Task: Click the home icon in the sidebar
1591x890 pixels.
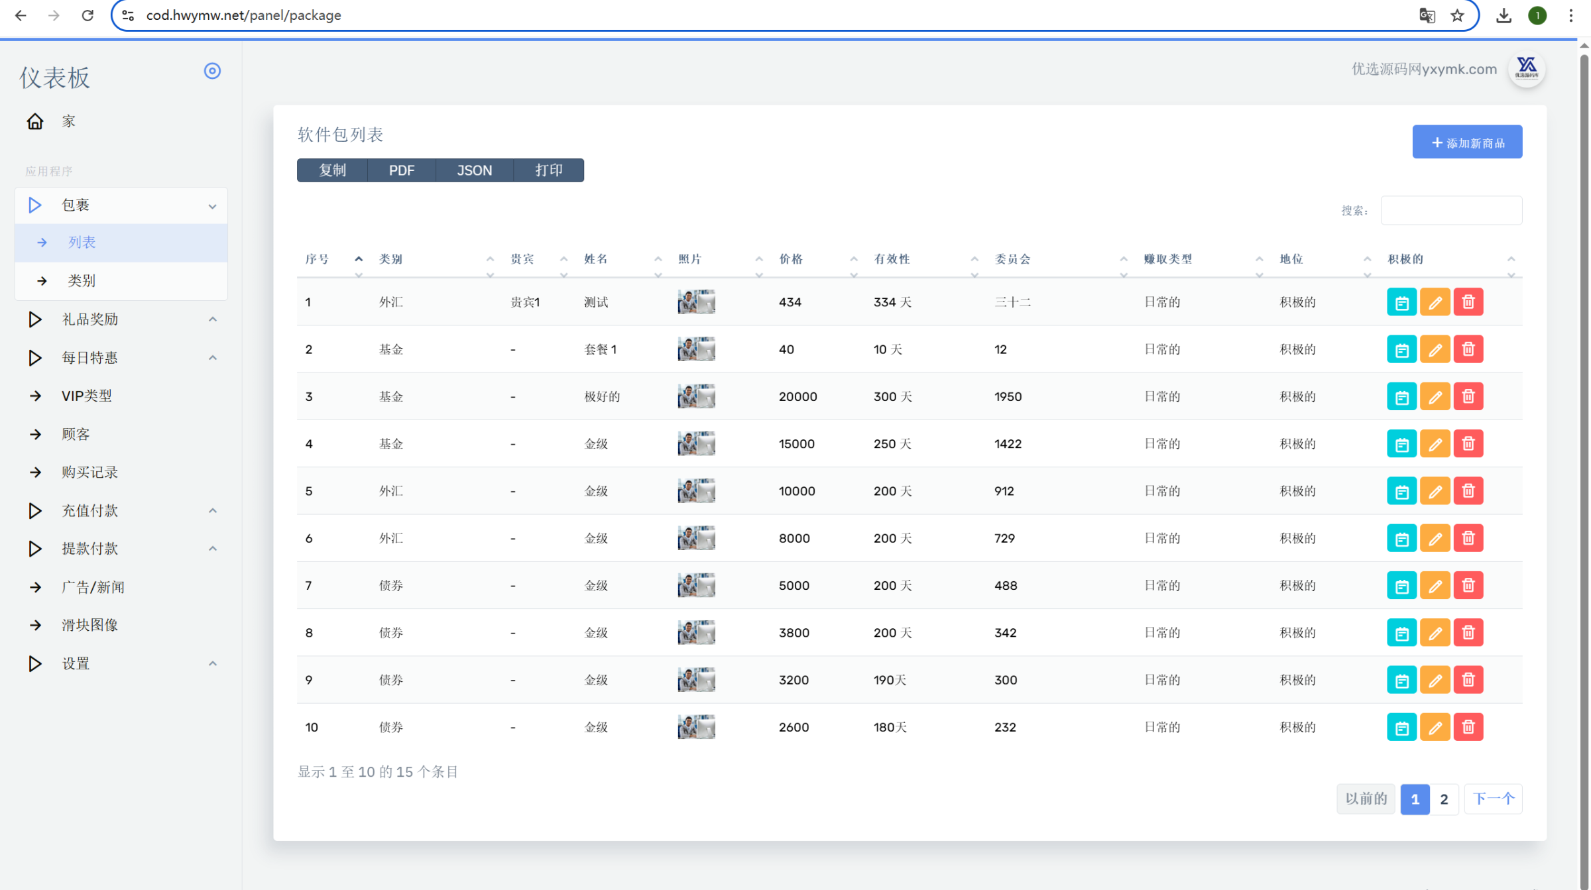Action: pyautogui.click(x=34, y=121)
